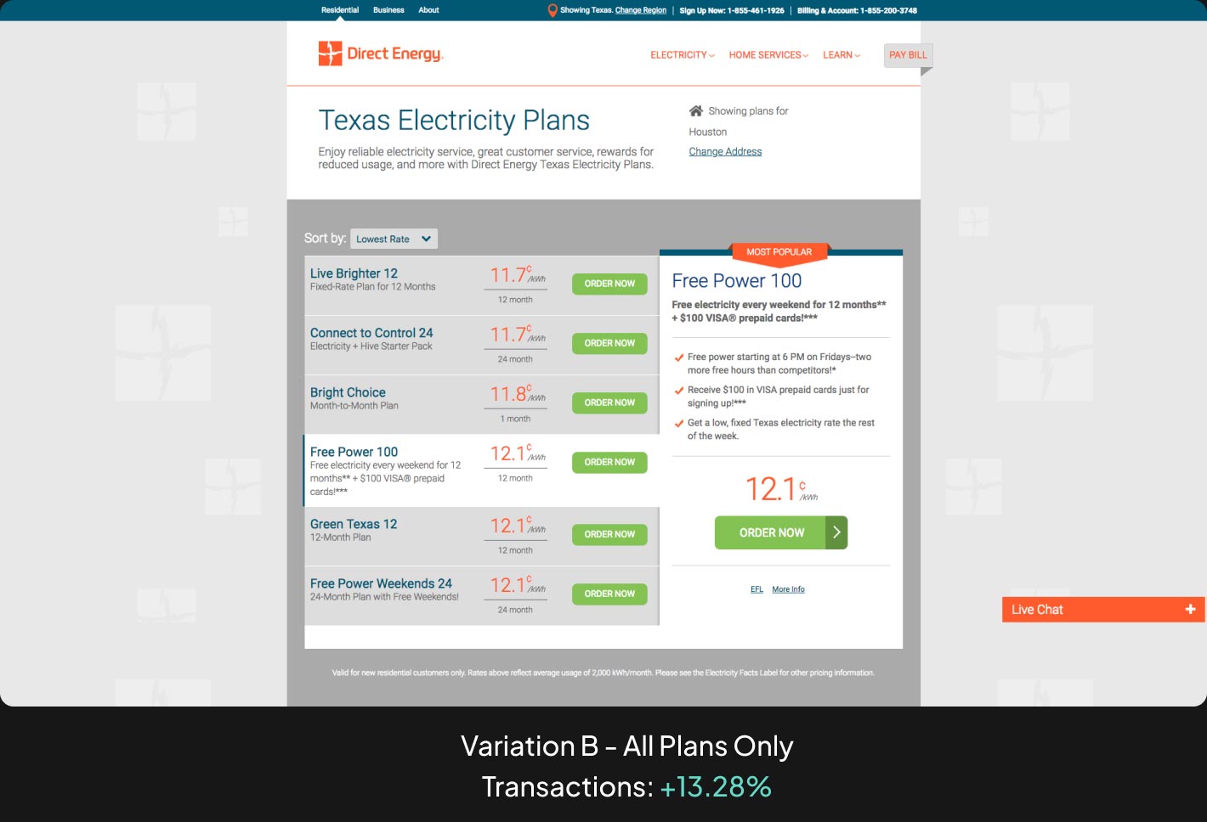Expand the Learn menu
Viewport: 1207px width, 822px height.
click(841, 55)
